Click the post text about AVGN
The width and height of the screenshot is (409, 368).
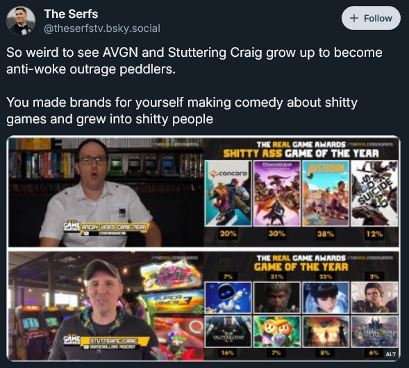(194, 60)
